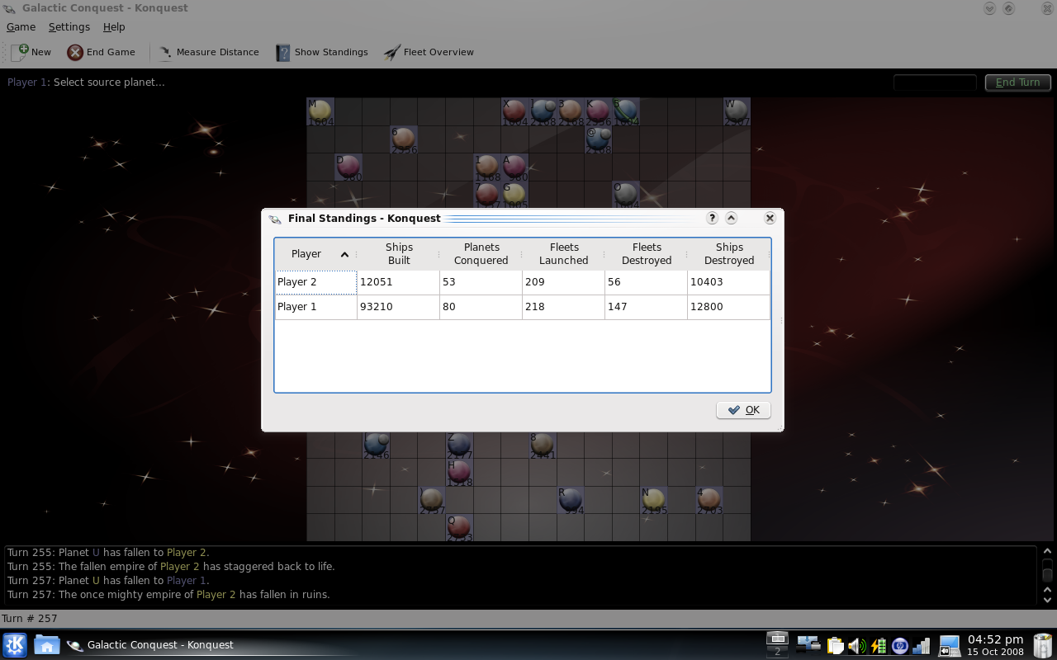The height and width of the screenshot is (660, 1057).
Task: Click End Game in the toolbar
Action: click(102, 52)
